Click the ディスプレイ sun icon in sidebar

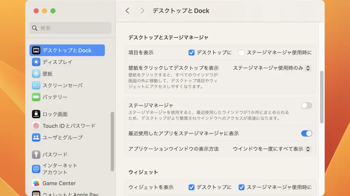[36, 62]
